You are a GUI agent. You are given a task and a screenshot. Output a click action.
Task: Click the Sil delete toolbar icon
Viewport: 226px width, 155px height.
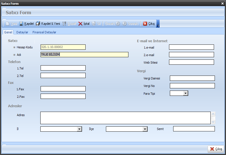pos(94,24)
